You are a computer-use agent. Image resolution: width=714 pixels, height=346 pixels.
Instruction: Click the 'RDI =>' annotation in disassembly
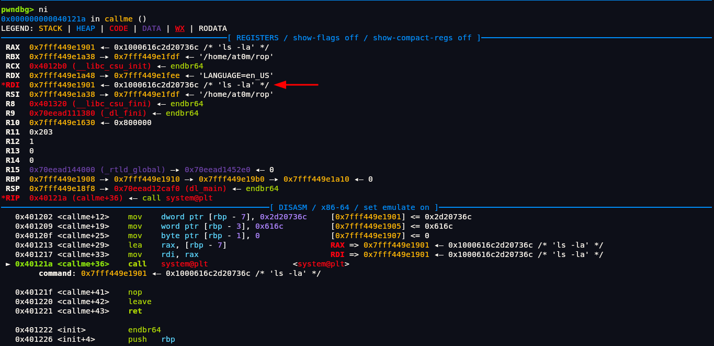pyautogui.click(x=345, y=254)
